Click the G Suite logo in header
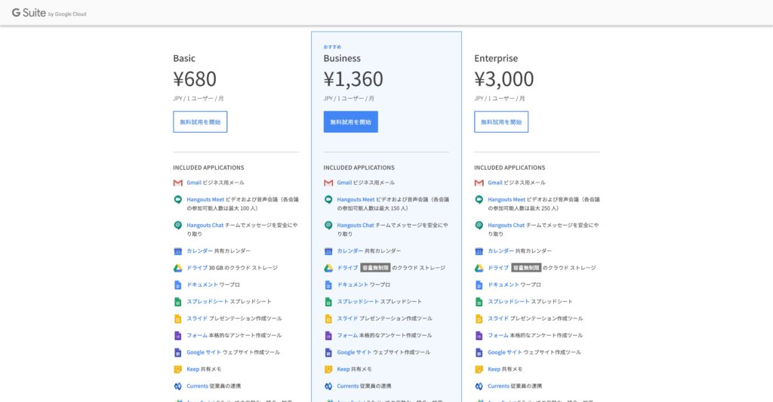This screenshot has height=402, width=773. coord(49,14)
